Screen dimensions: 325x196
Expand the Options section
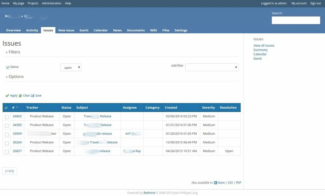coord(15,77)
